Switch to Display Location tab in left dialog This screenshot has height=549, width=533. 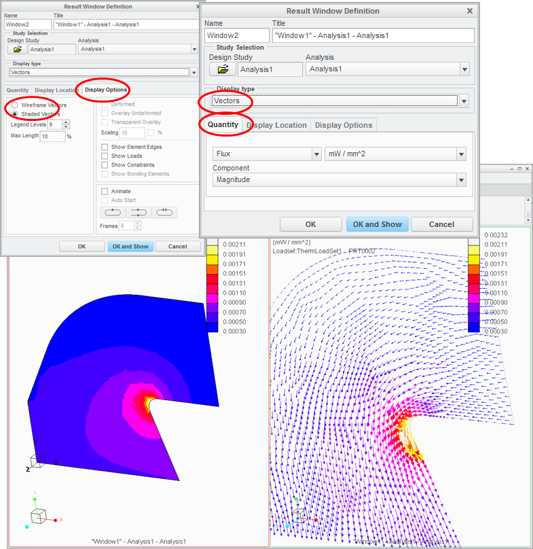point(56,90)
